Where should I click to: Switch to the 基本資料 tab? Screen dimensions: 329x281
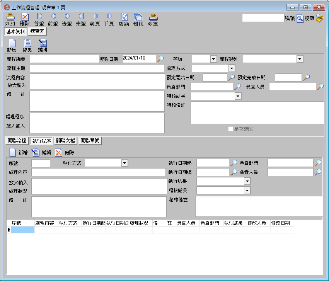(x=15, y=31)
